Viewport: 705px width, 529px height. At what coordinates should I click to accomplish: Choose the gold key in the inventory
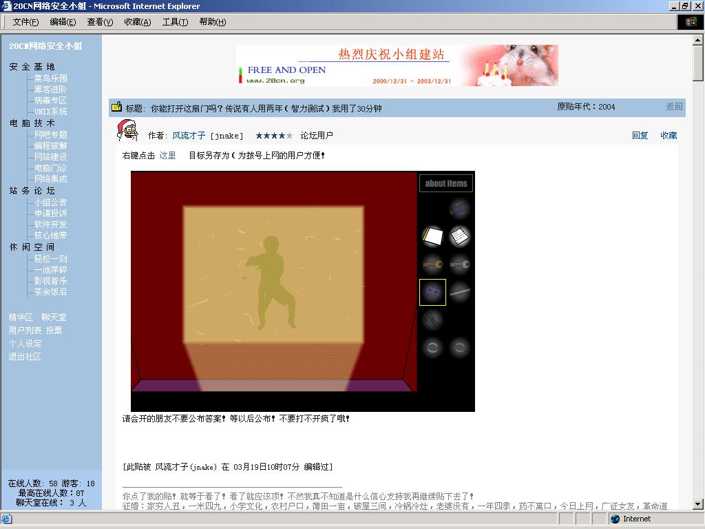point(432,264)
